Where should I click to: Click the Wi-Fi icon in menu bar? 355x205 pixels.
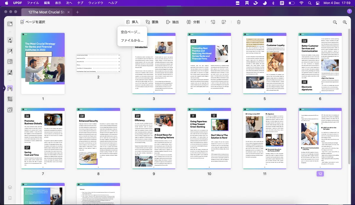301,3
